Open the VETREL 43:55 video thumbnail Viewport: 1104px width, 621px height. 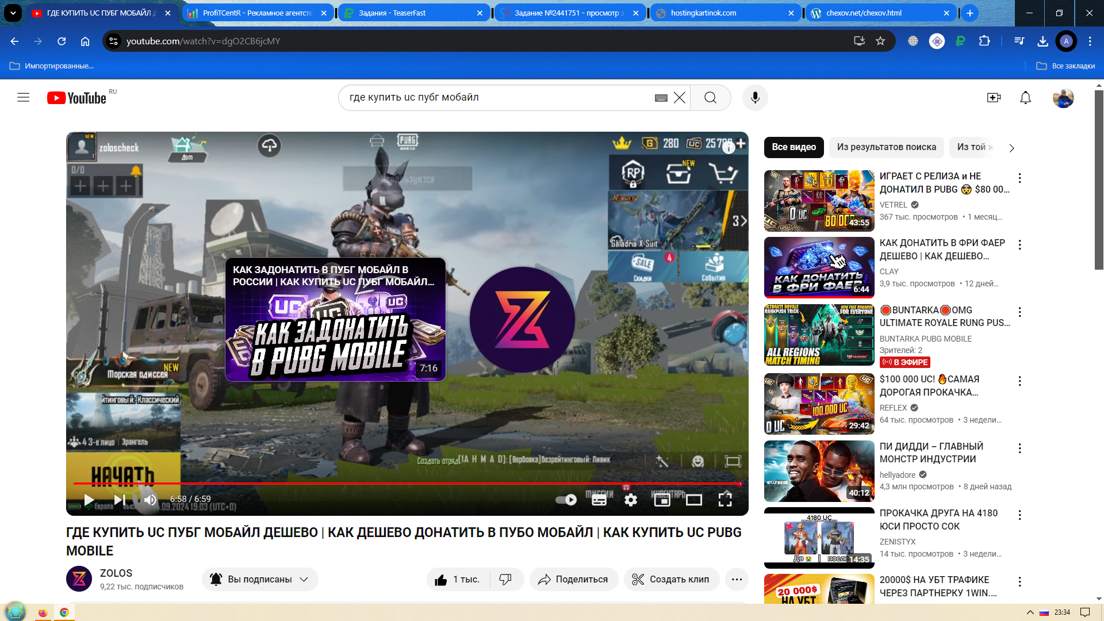(x=819, y=201)
